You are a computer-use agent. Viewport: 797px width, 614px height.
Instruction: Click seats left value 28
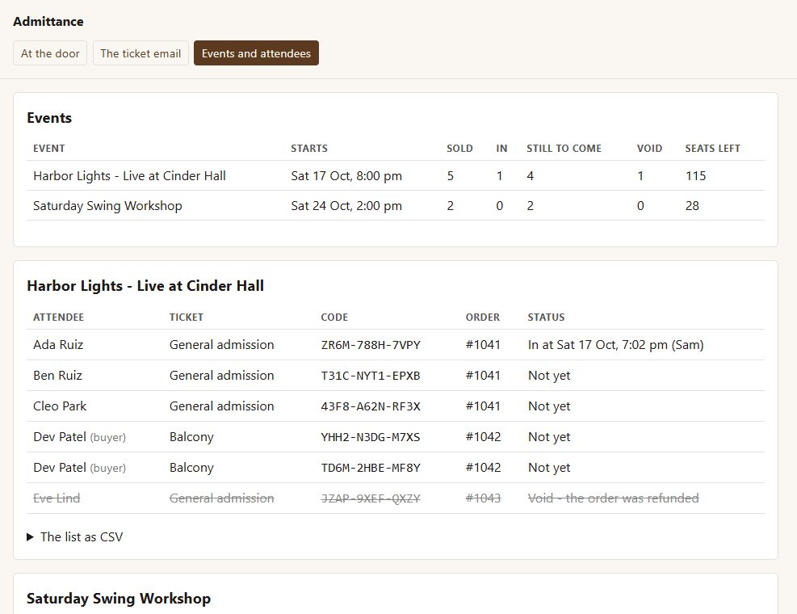pyautogui.click(x=692, y=206)
